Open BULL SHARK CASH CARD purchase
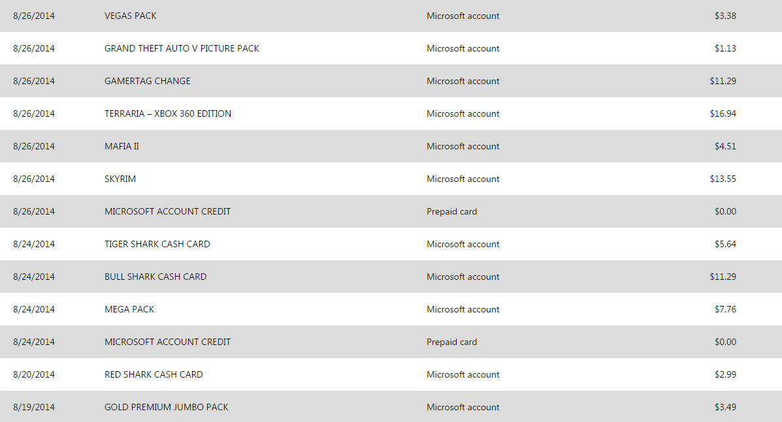The image size is (782, 422). coord(155,277)
